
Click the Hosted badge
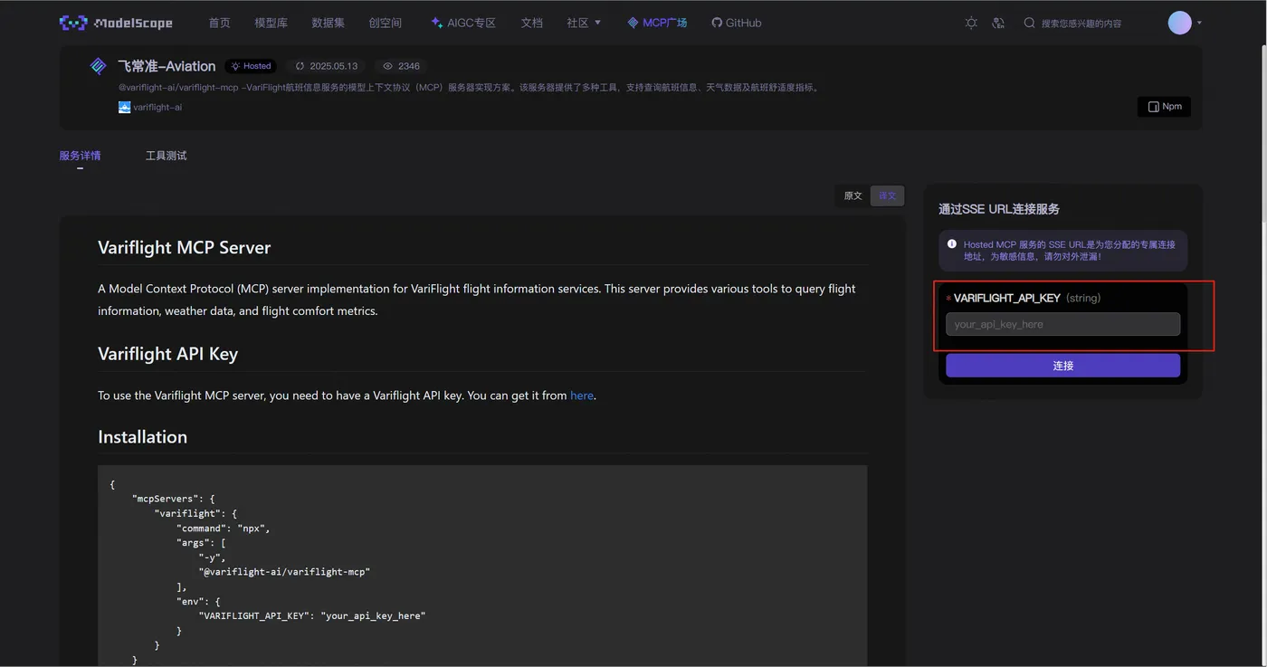coord(251,66)
